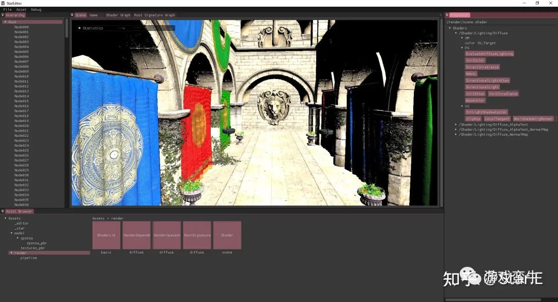Select the Shader scene asset tile

point(227,235)
